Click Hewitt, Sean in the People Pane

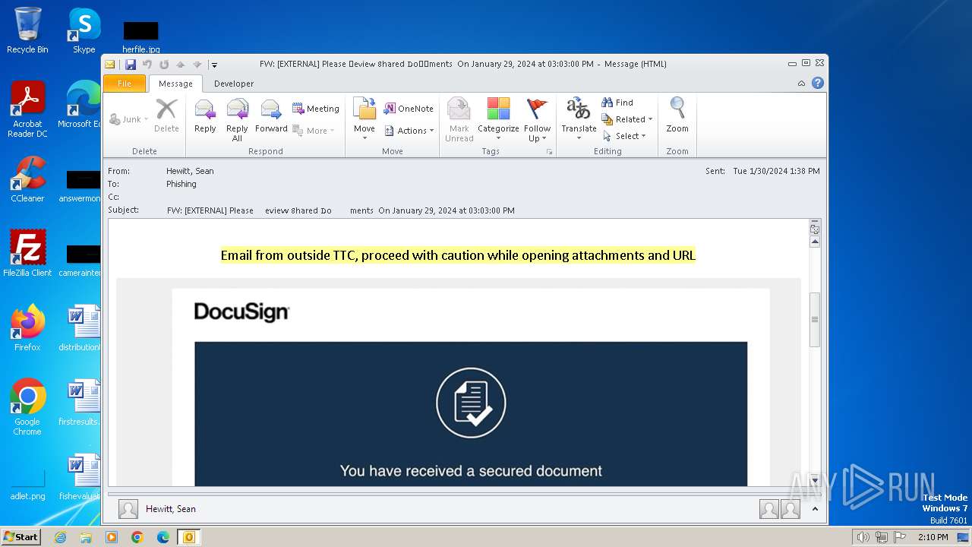point(171,509)
